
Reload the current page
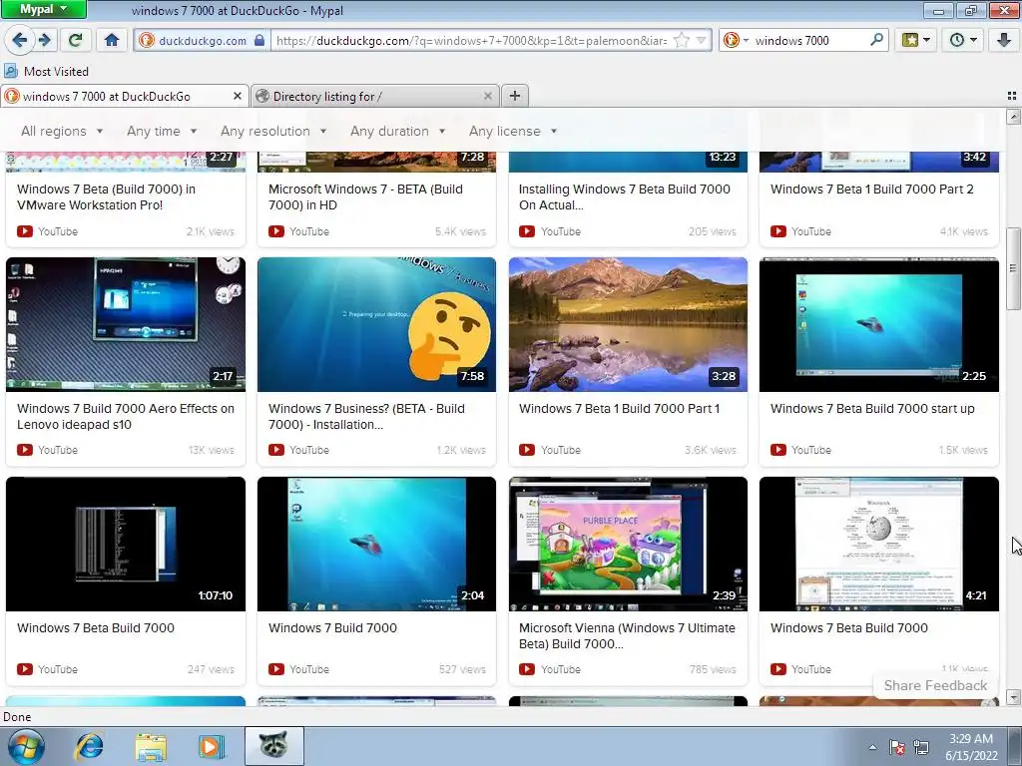tap(75, 40)
